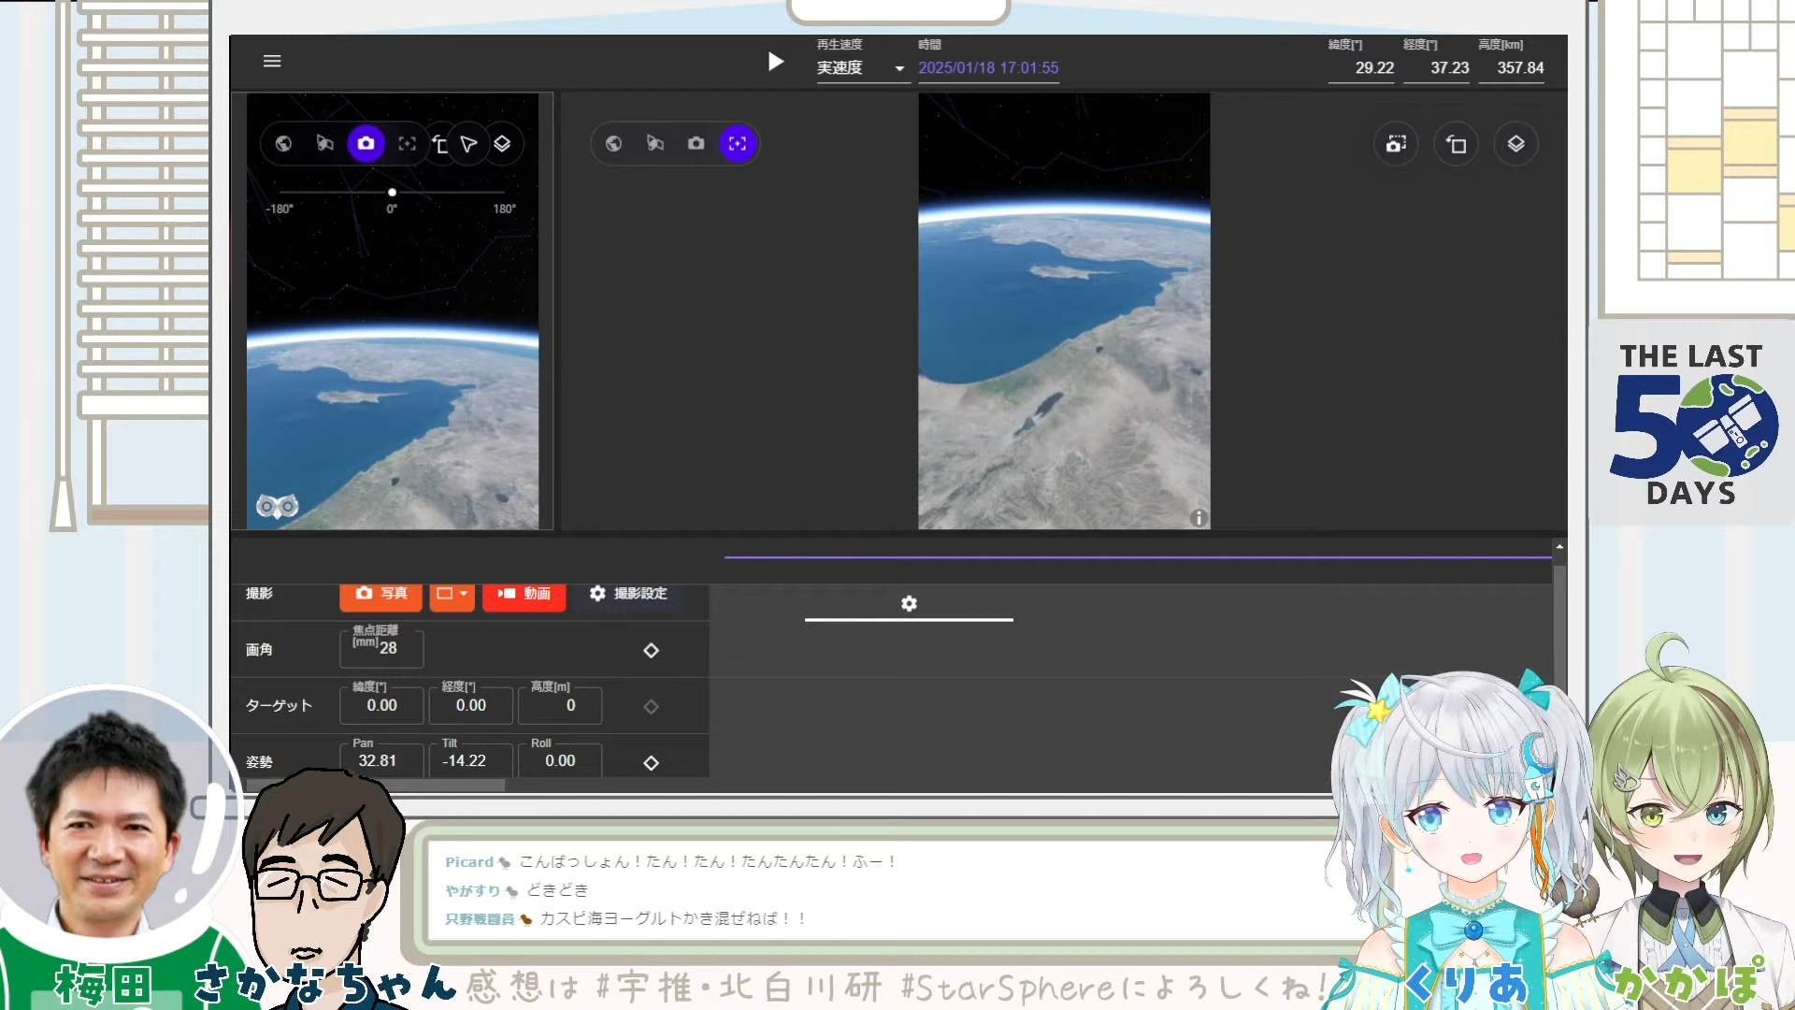Click the 動画 video record button
The height and width of the screenshot is (1010, 1795).
[x=524, y=594]
